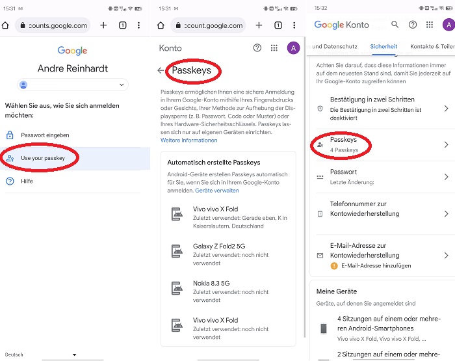The image size is (455, 361).
Task: Open Google apps grid in Google Konto header
Action: tap(430, 25)
